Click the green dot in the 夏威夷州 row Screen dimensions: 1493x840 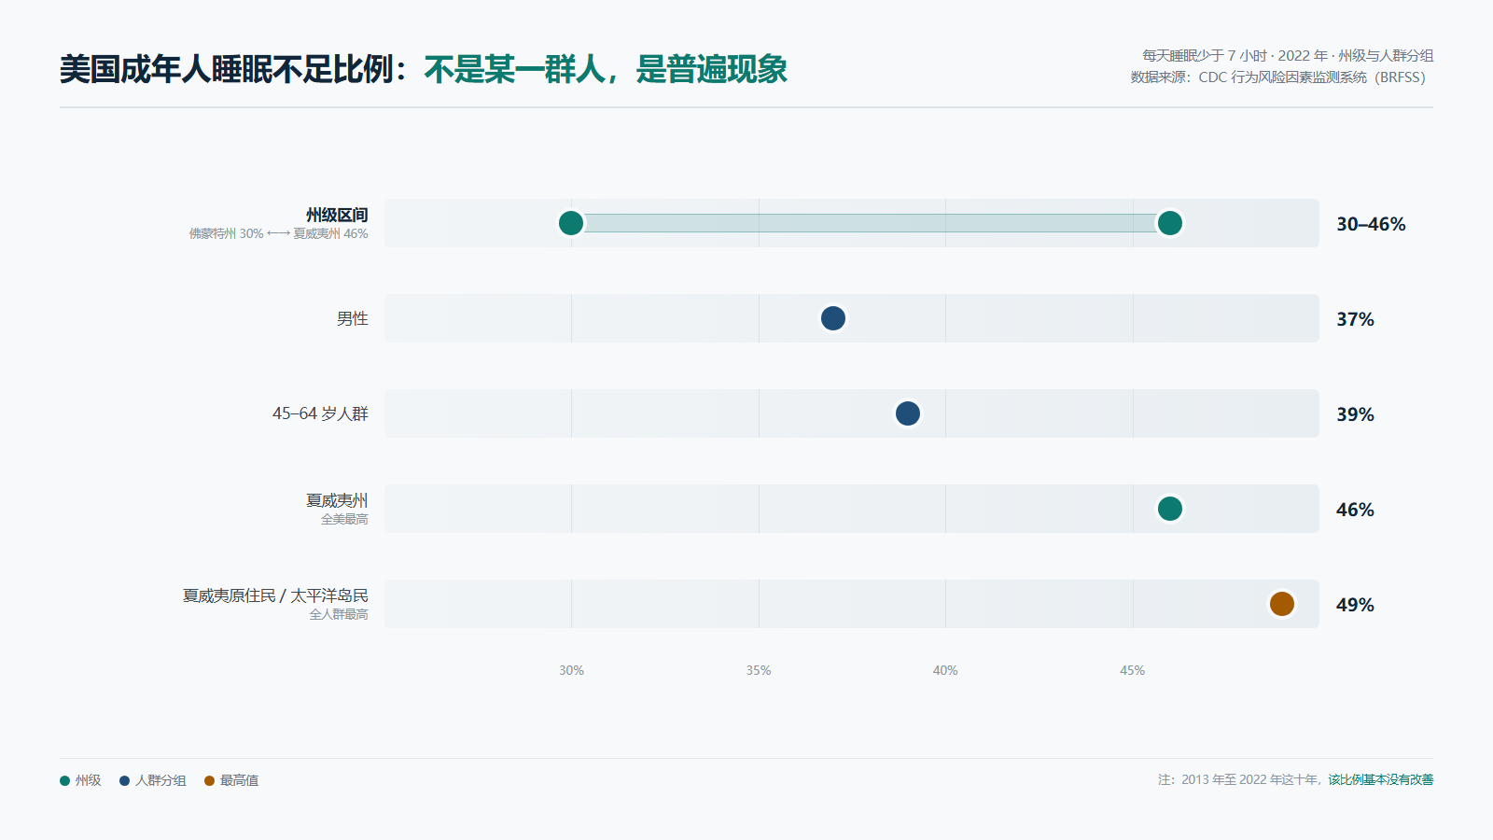tap(1170, 509)
